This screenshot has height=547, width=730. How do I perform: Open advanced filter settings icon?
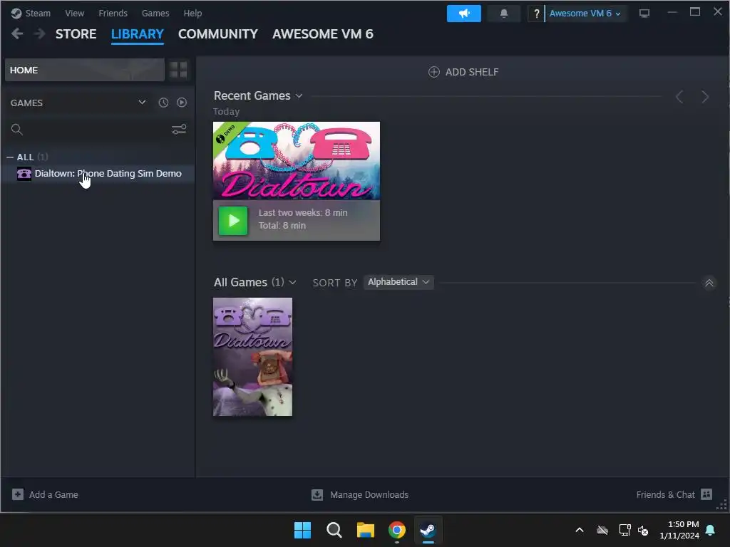[x=179, y=130]
